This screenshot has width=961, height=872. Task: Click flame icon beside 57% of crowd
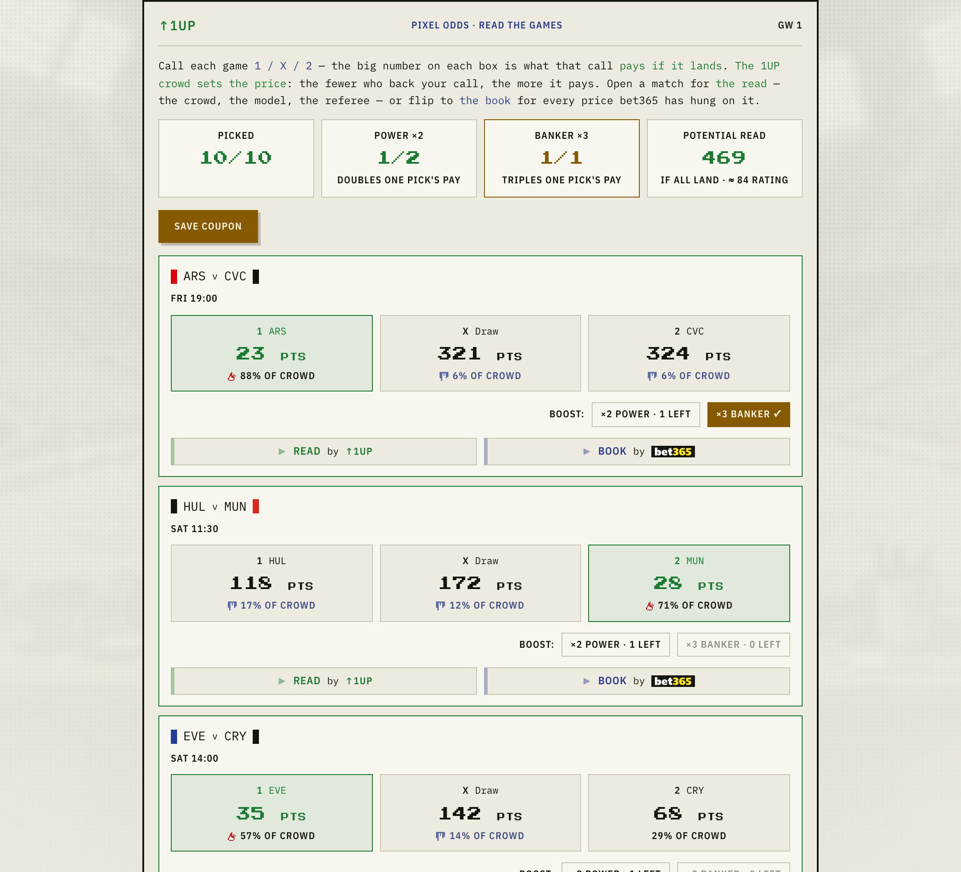tap(232, 836)
